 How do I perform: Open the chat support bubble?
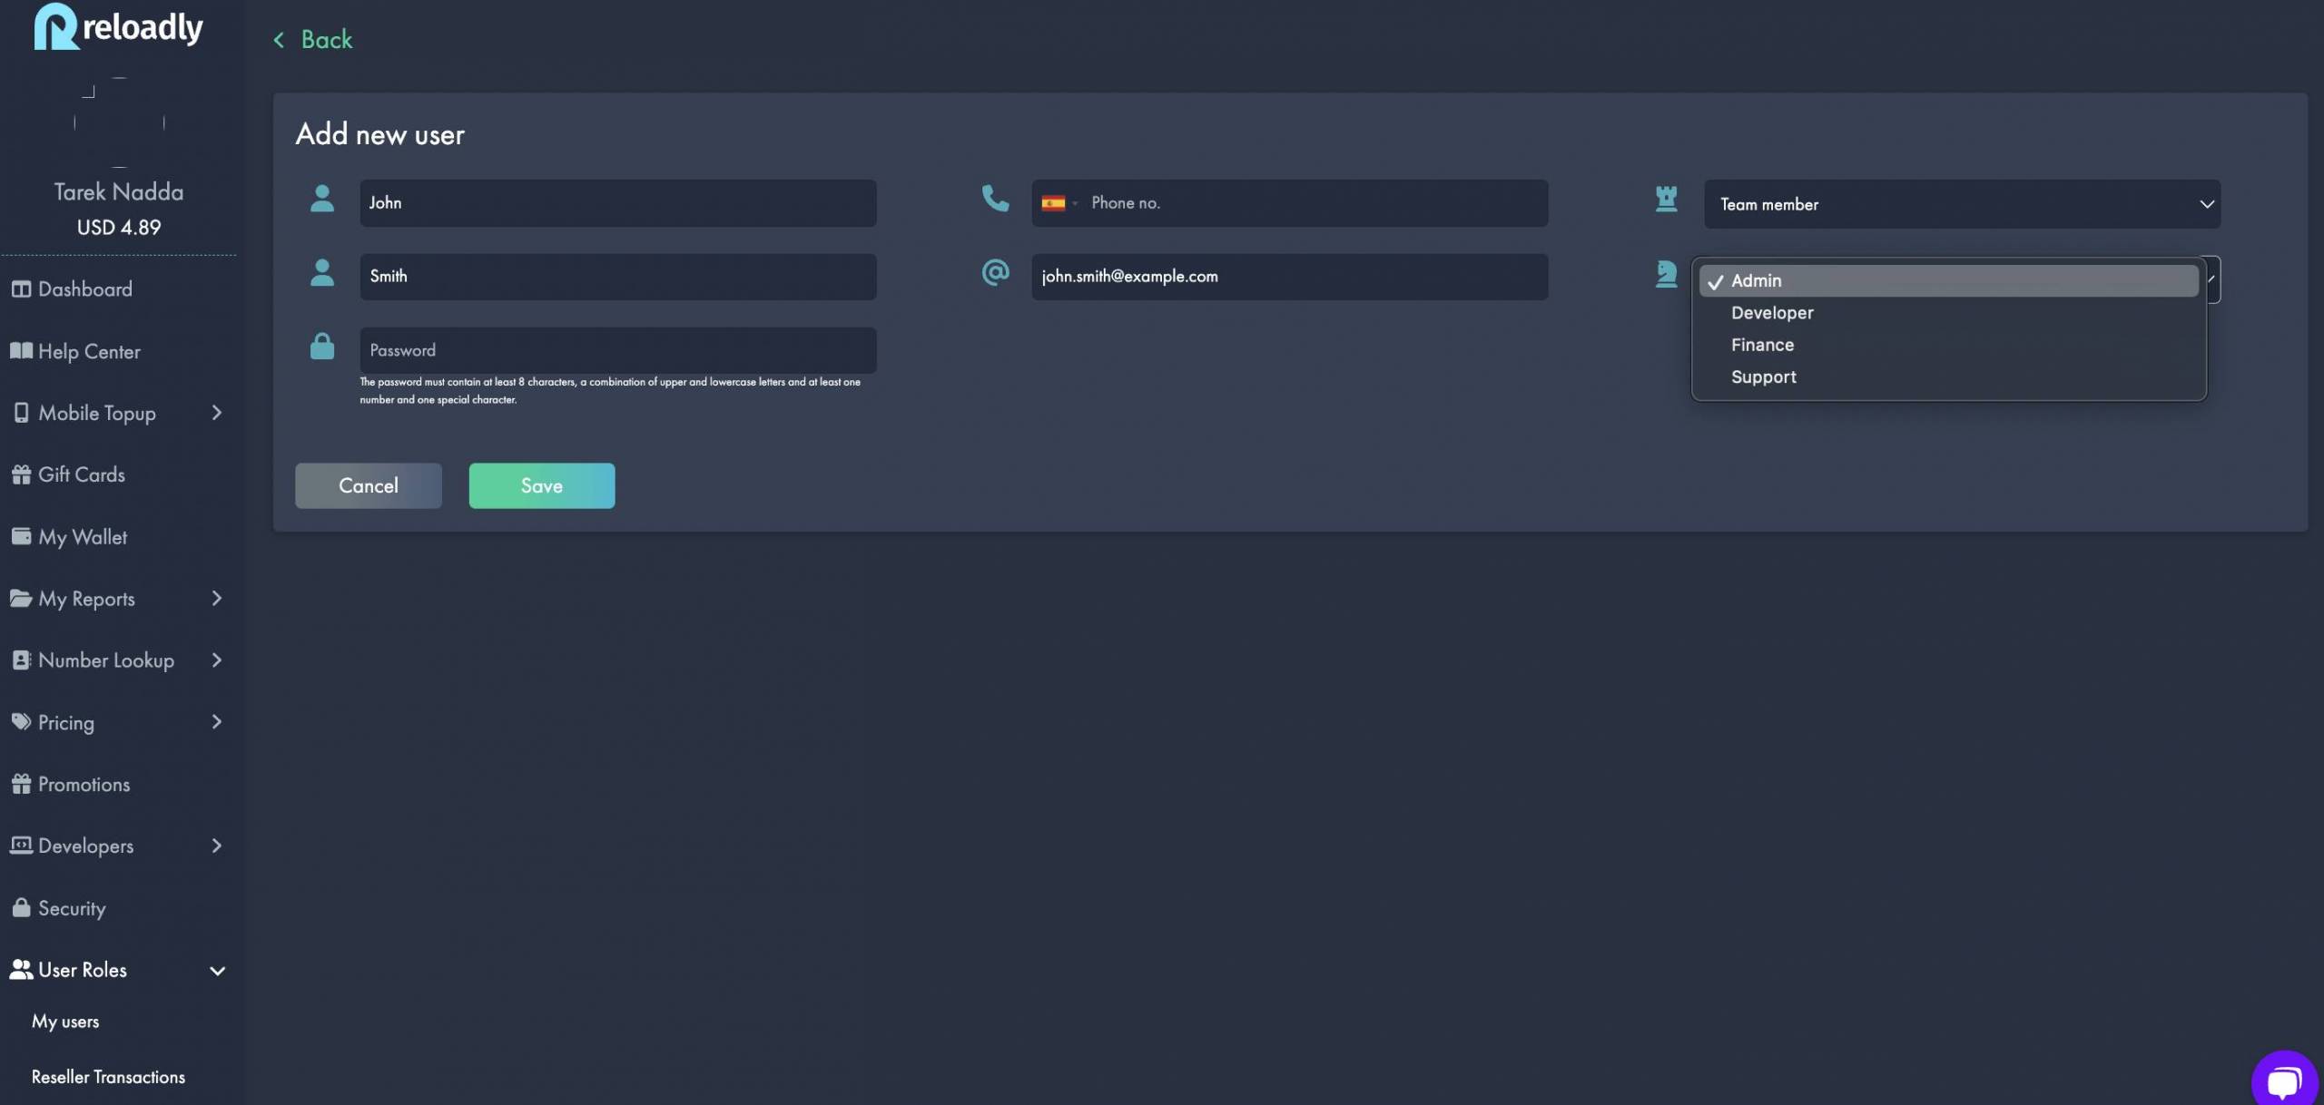tap(2284, 1080)
